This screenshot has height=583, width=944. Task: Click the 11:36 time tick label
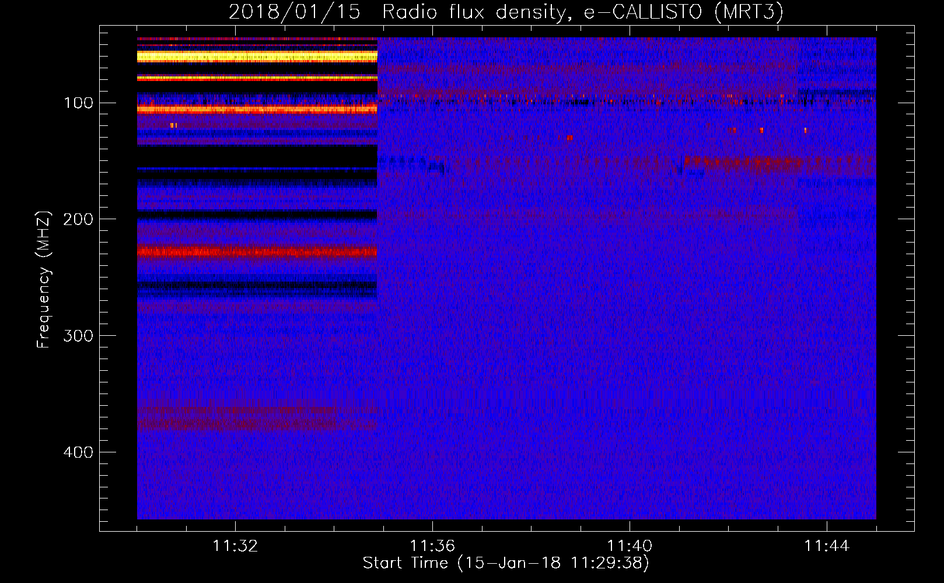[432, 546]
